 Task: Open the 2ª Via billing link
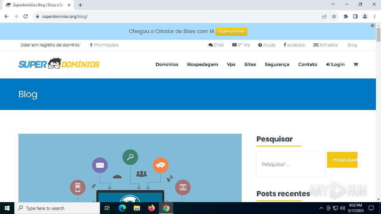(x=241, y=45)
